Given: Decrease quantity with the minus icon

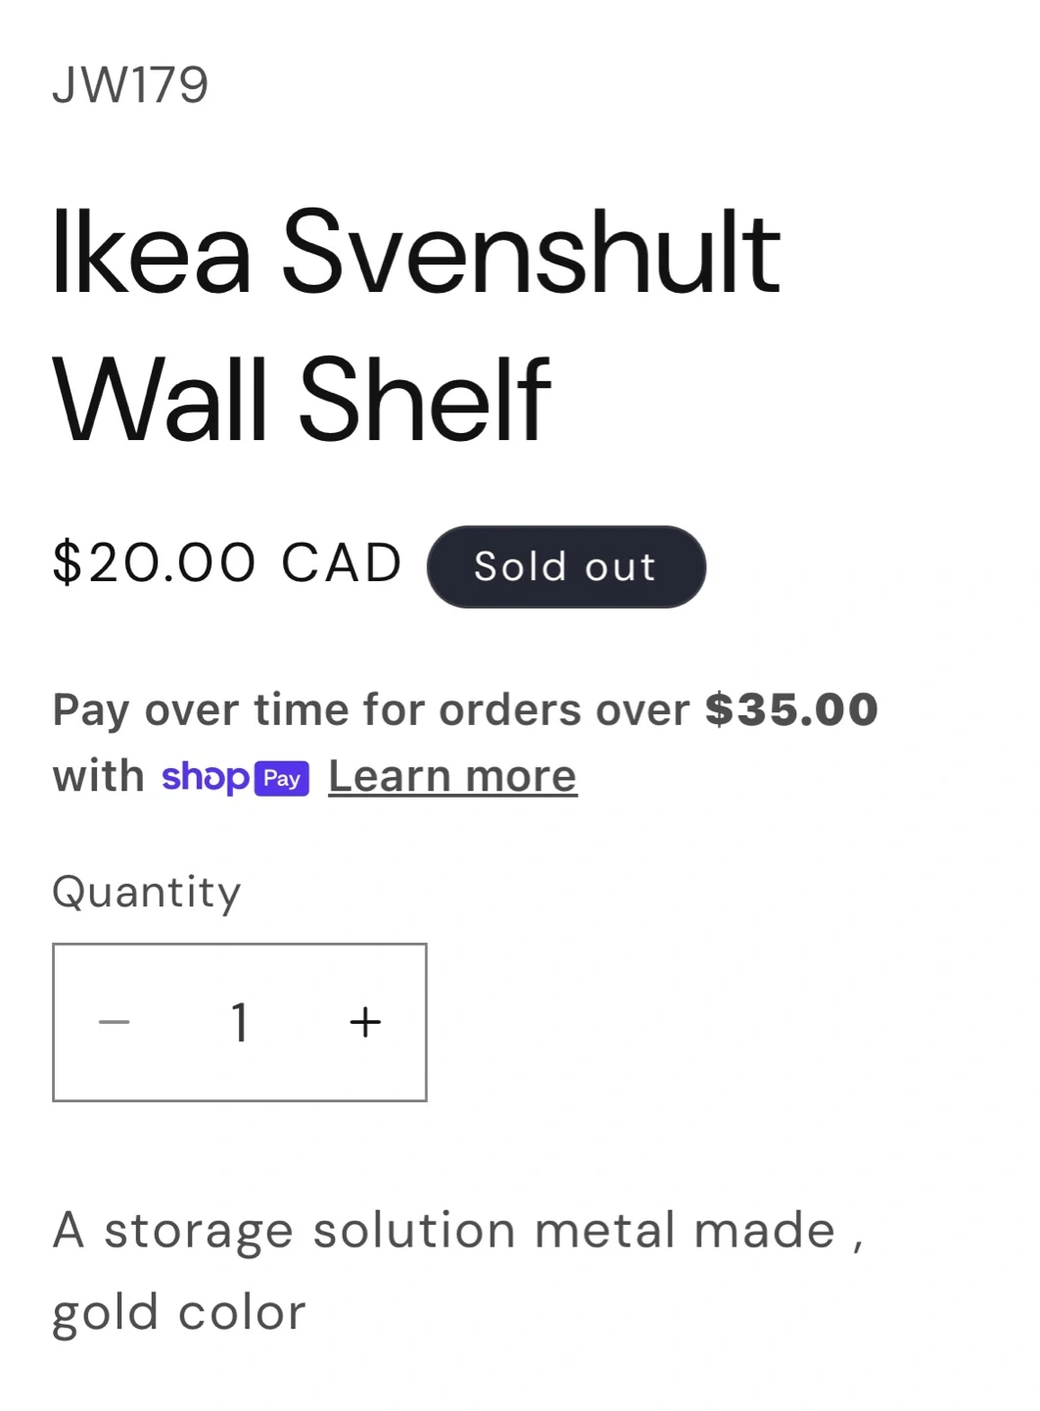Looking at the screenshot, I should (115, 1022).
